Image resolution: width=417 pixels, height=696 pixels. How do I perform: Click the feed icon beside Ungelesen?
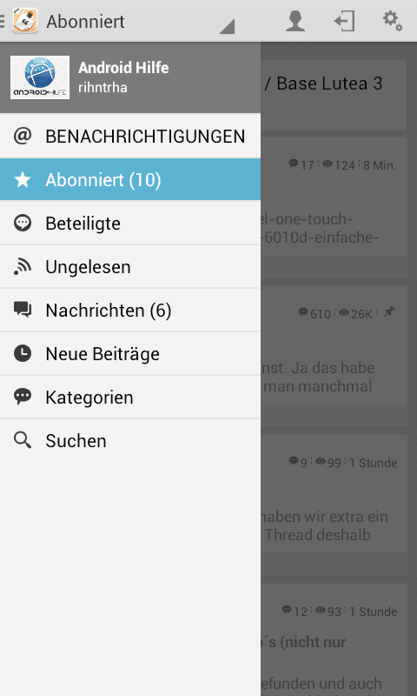pos(23,267)
